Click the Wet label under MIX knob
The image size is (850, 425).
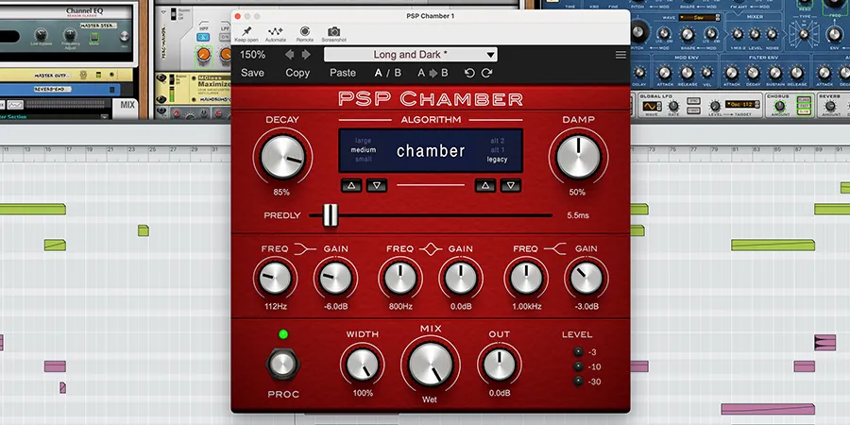click(430, 399)
